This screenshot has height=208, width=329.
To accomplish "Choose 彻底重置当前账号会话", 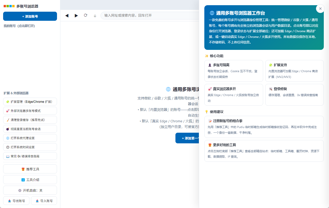I will pyautogui.click(x=30, y=129).
